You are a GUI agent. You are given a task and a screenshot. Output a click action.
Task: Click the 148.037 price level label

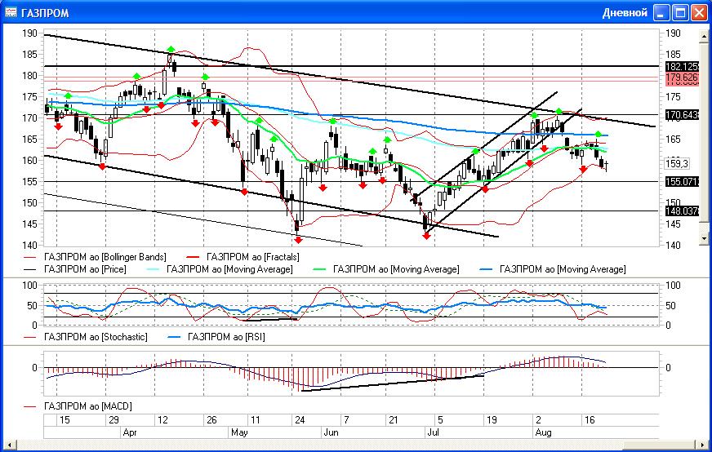pos(683,211)
